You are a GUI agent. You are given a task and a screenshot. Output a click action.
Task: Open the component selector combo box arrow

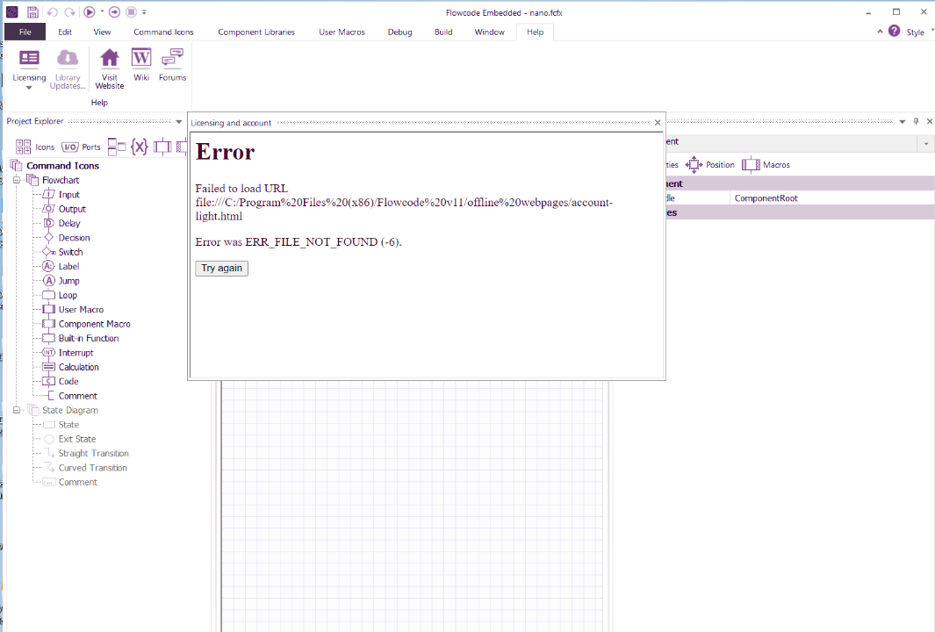click(x=926, y=143)
